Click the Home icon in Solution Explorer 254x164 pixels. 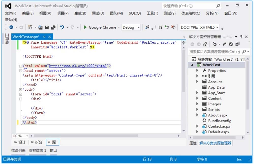click(x=205, y=44)
